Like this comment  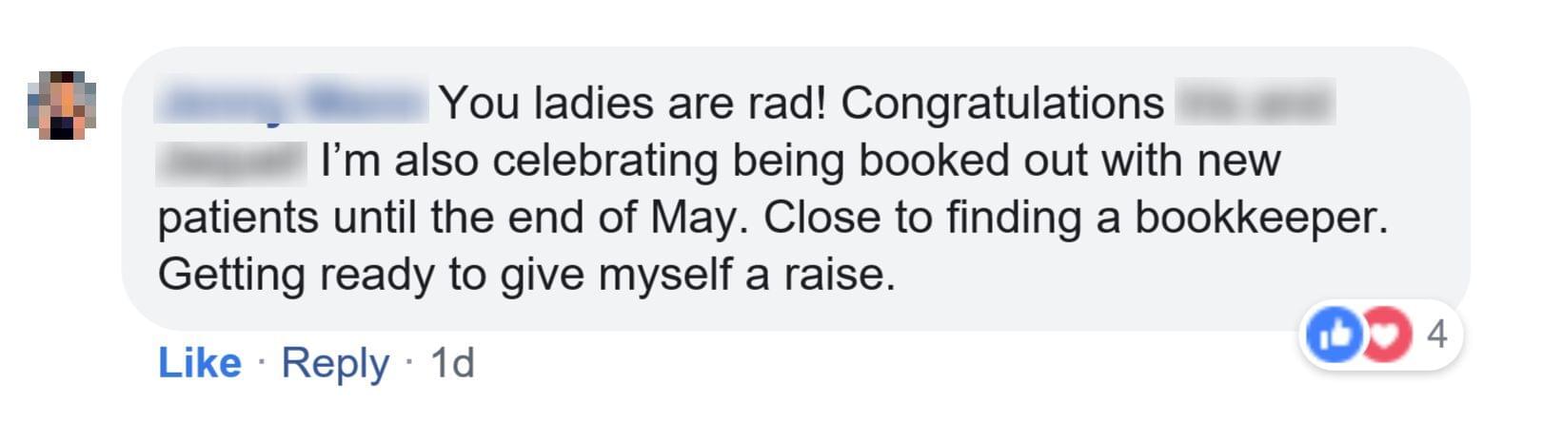coord(199,363)
